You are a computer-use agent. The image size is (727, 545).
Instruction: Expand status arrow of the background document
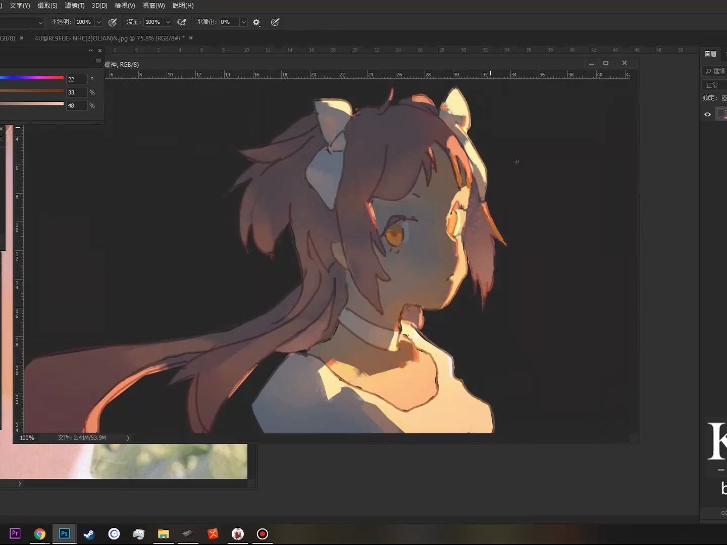20,483
